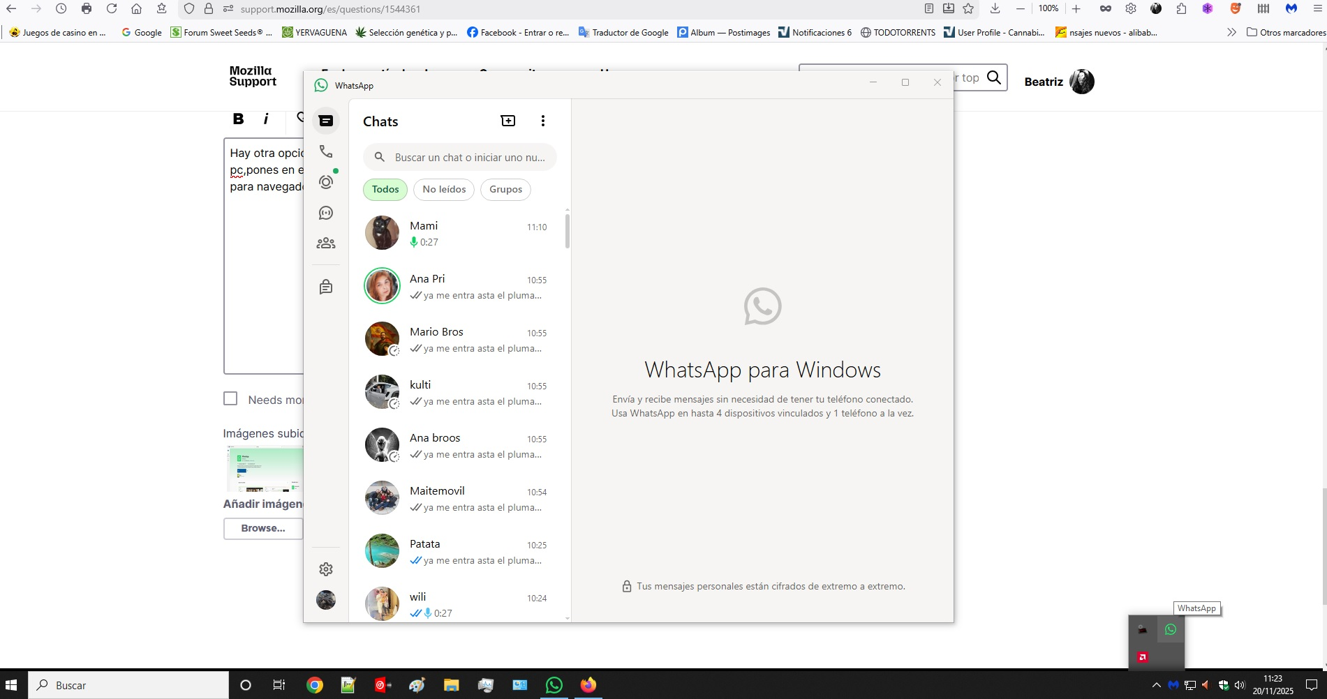
Task: Go back with Firefox back arrow
Action: click(x=11, y=9)
